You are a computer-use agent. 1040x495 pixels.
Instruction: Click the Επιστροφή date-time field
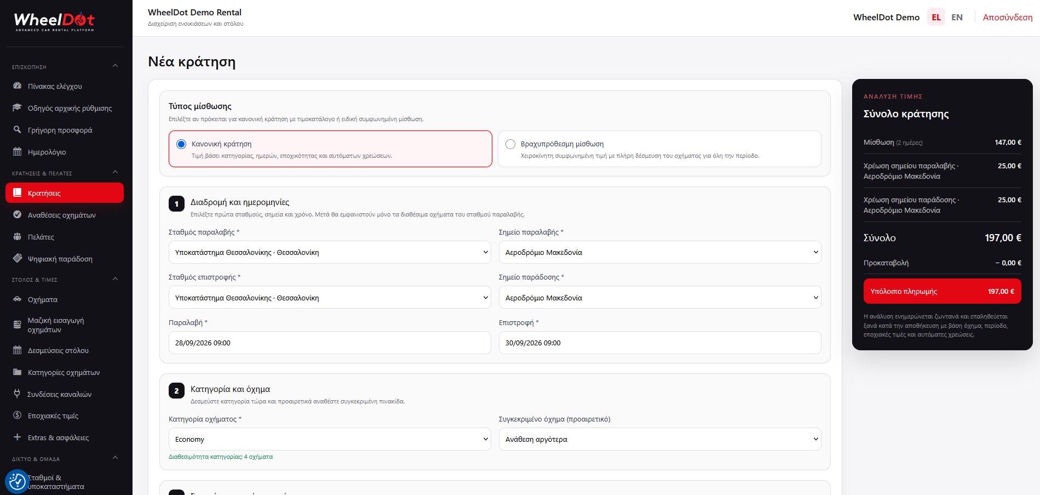click(660, 343)
